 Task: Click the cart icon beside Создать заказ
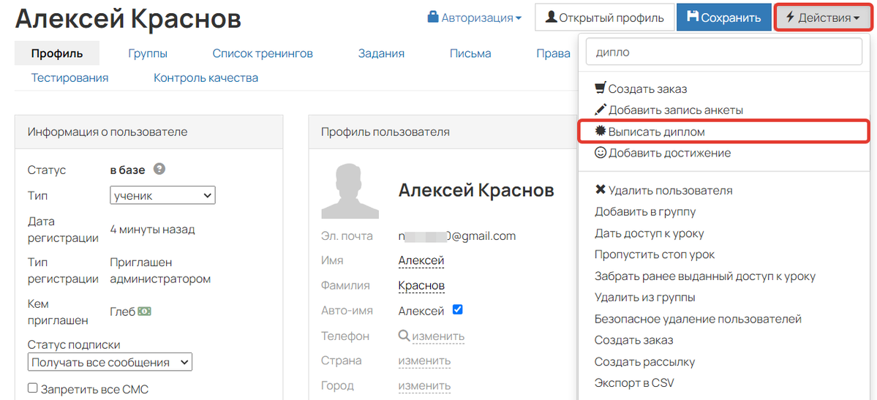point(600,88)
